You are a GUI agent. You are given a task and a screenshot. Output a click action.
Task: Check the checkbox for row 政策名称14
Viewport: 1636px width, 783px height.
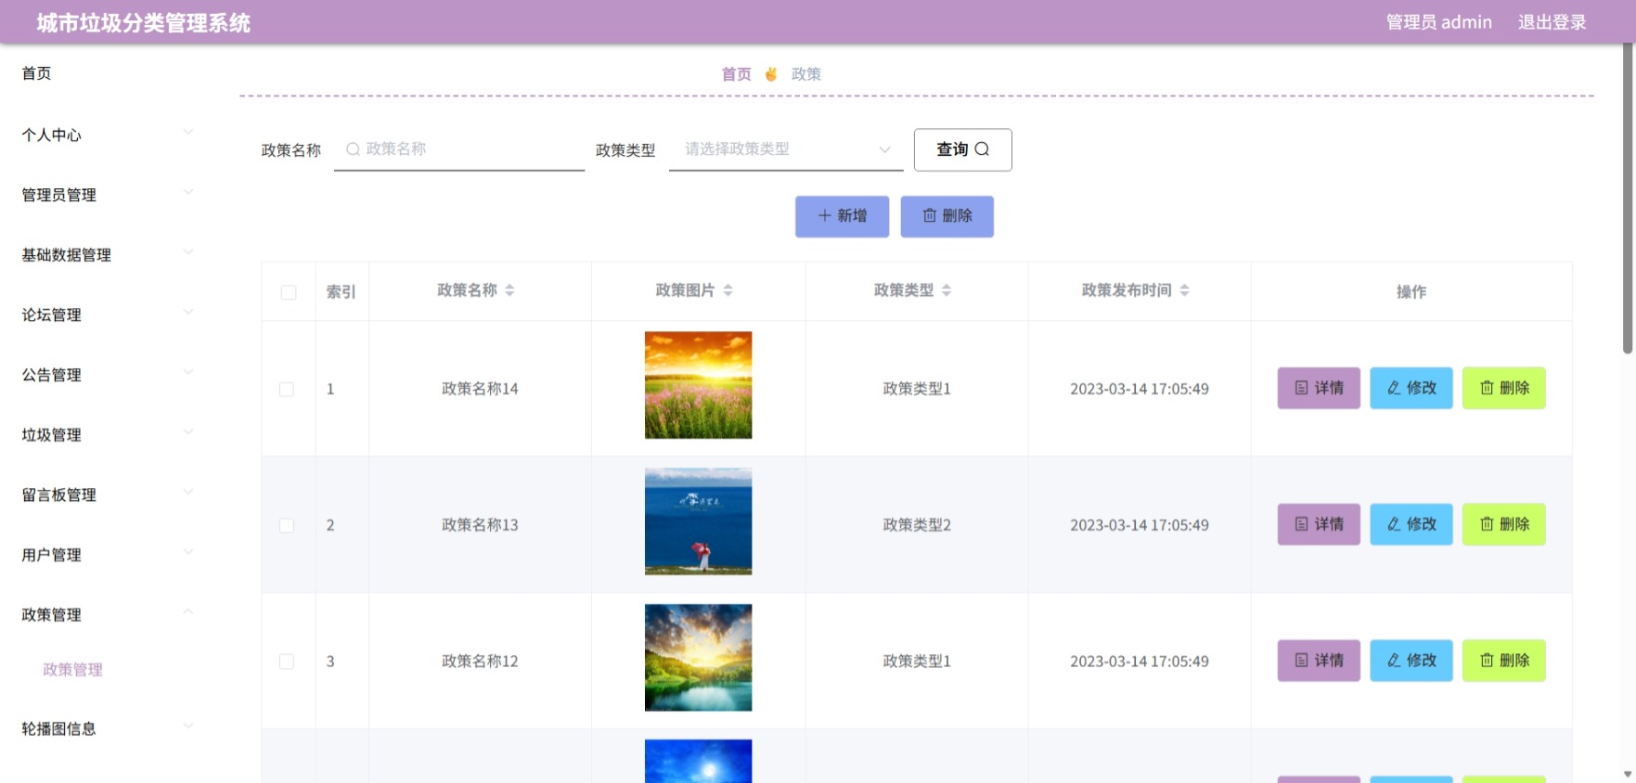point(287,390)
